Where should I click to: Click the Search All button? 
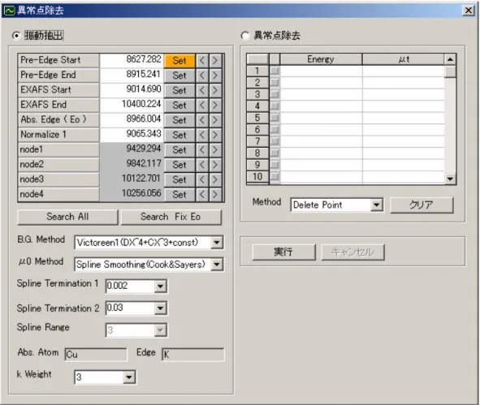(67, 217)
